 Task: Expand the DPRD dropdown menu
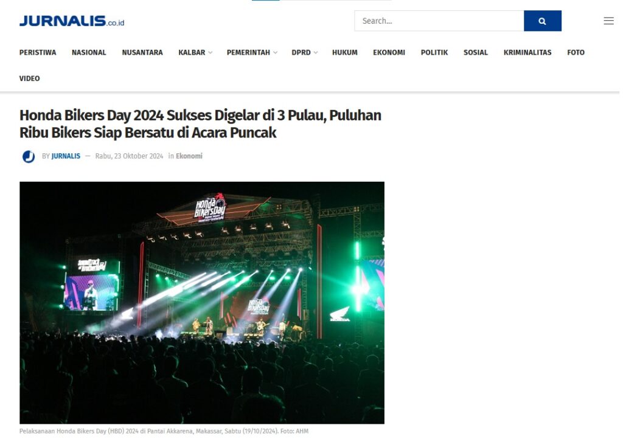click(x=304, y=52)
